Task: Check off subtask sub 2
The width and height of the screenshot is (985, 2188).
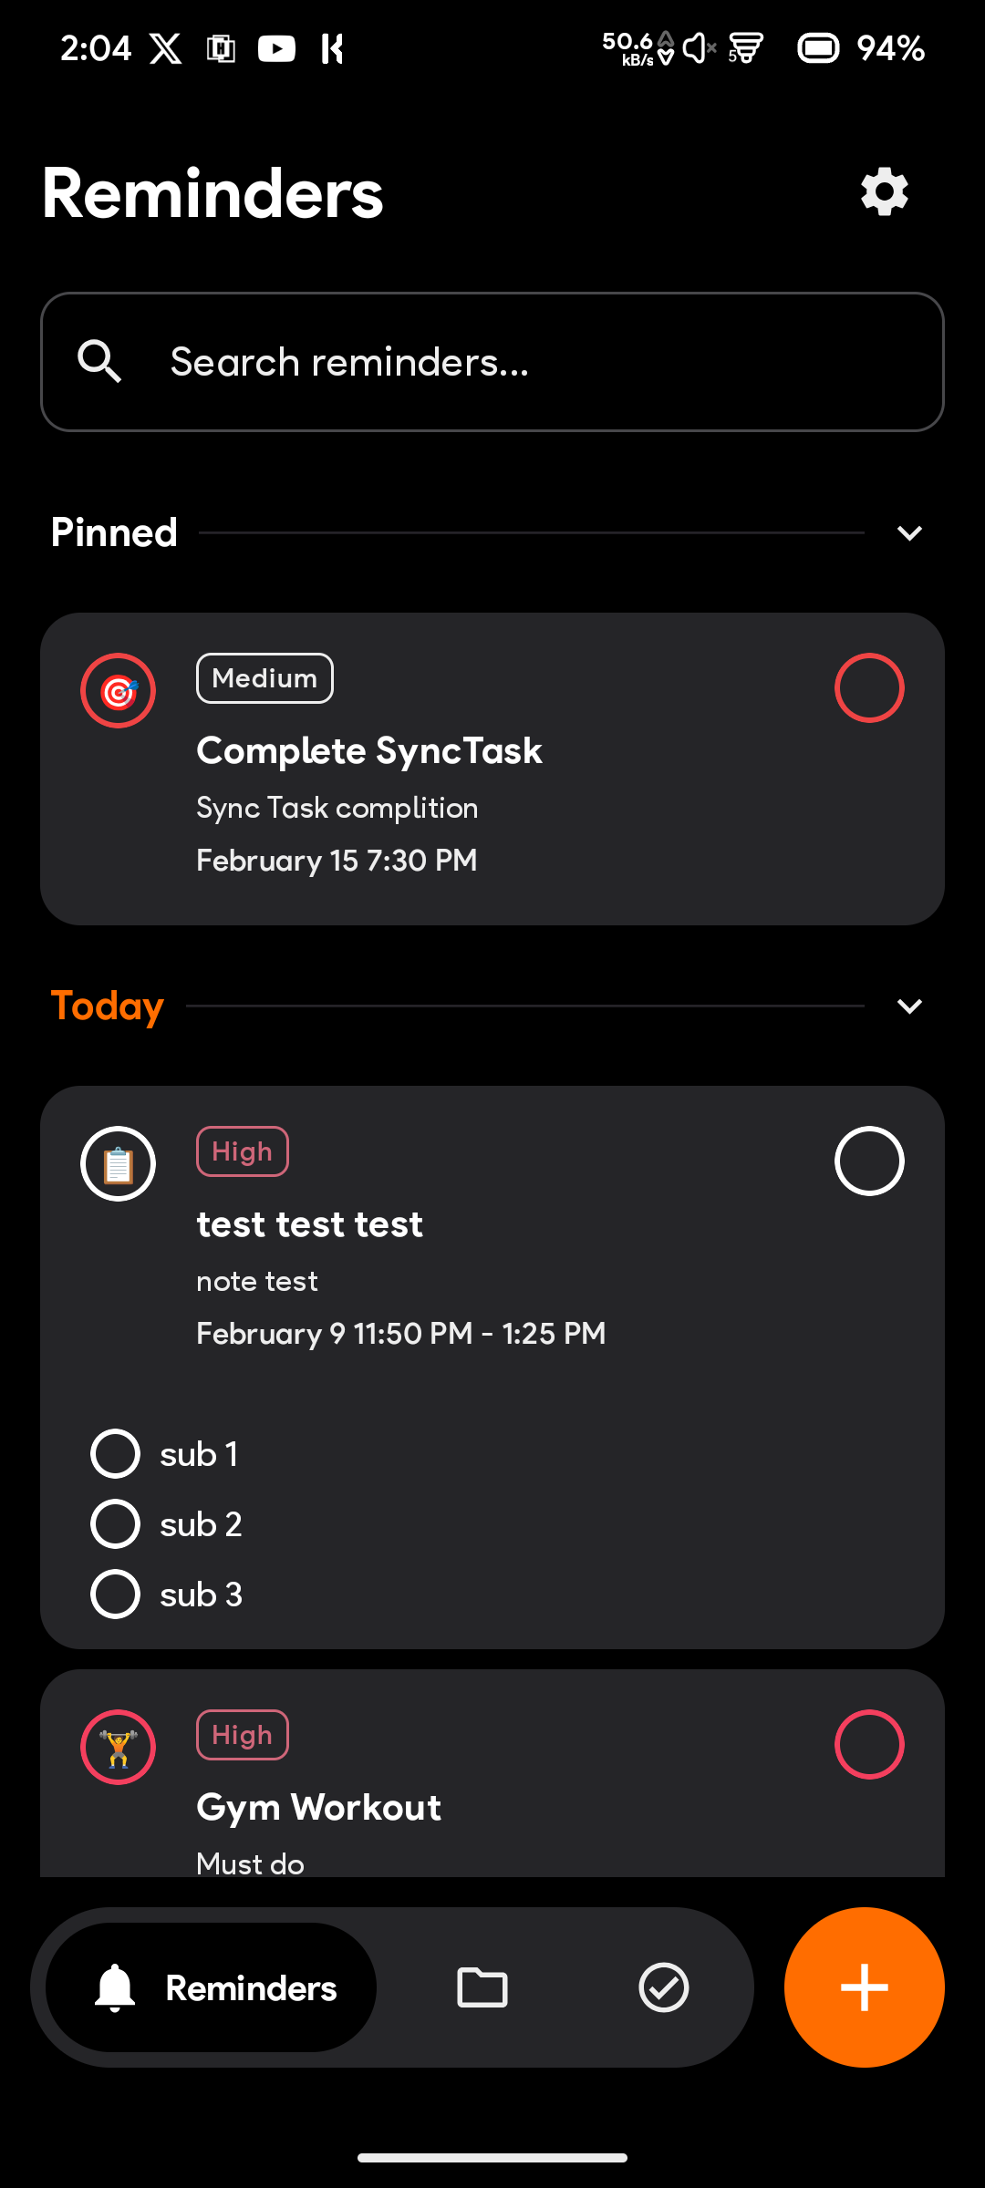Action: click(115, 1523)
